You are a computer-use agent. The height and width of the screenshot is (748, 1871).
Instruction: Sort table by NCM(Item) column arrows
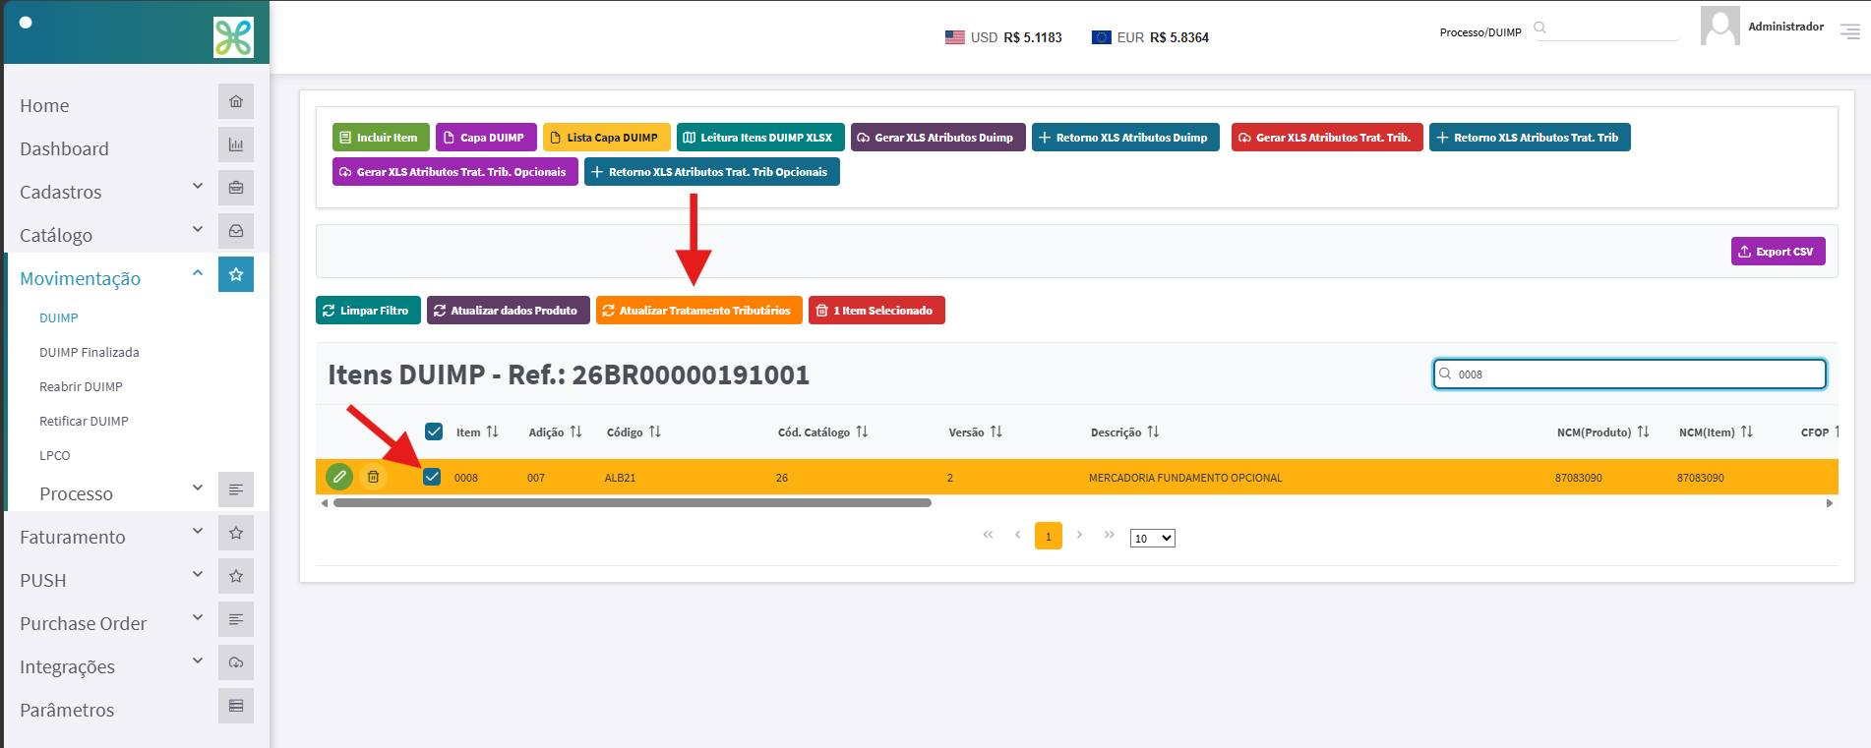1747,432
